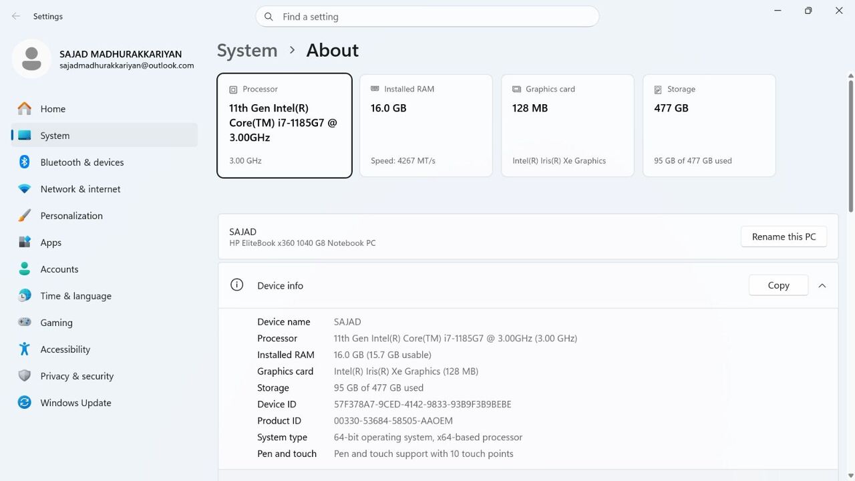Open Privacy & security settings

pos(105,375)
